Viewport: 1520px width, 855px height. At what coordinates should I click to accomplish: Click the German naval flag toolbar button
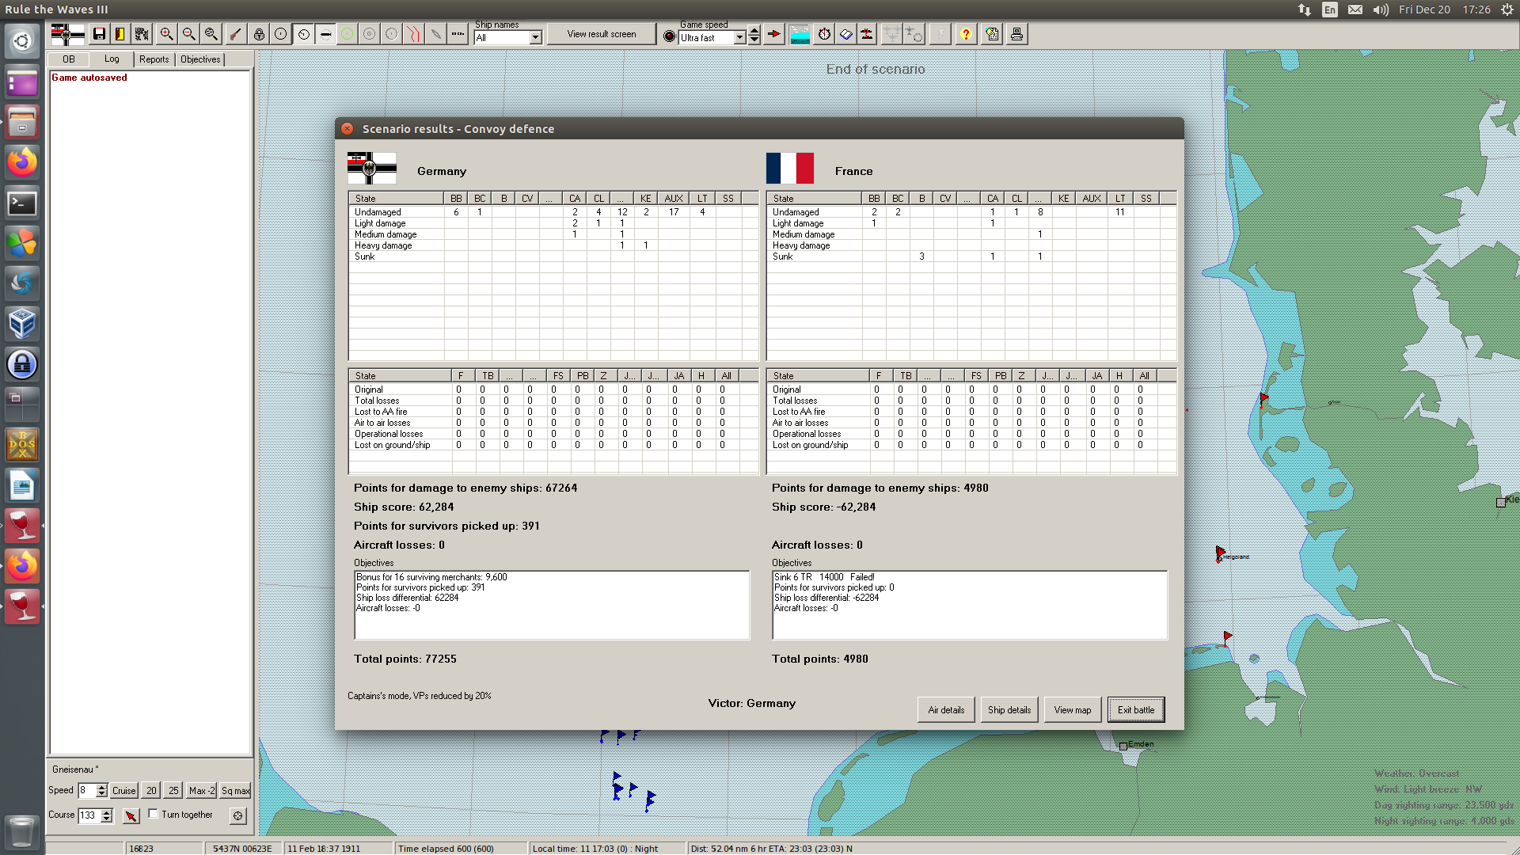coord(67,34)
